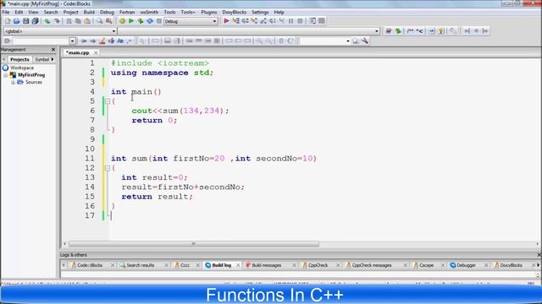Rebuild the project via toolbar icon
The width and height of the screenshot is (542, 304).
pos(150,21)
